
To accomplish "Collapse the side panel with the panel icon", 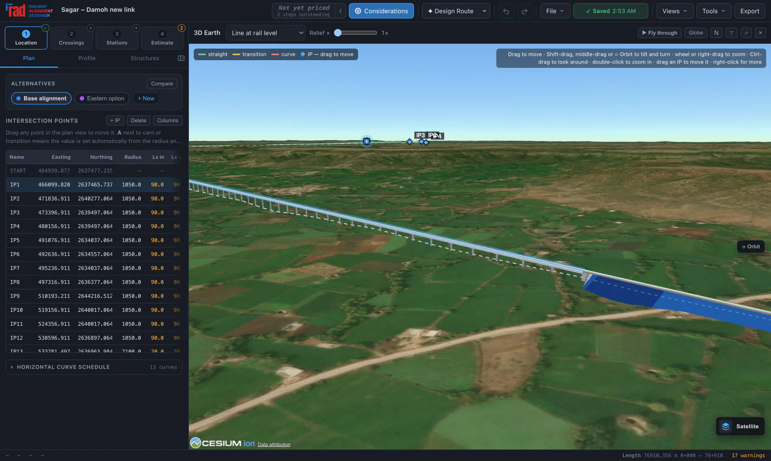I will (181, 58).
